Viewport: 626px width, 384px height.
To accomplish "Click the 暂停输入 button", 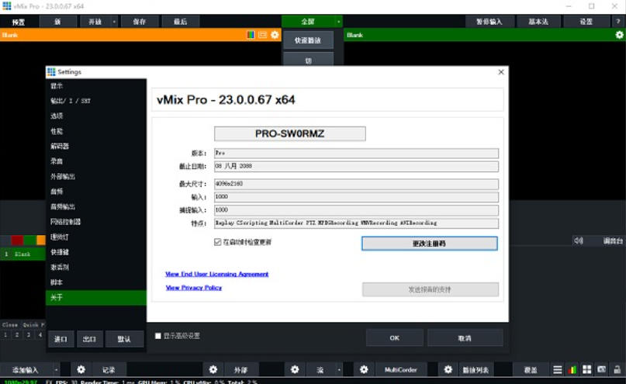I will tap(489, 22).
